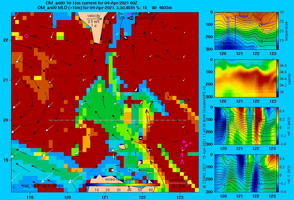Click the 'salinity' color bar axis label
Image resolution: width=294 pixels, height=200 pixels.
coord(289,79)
